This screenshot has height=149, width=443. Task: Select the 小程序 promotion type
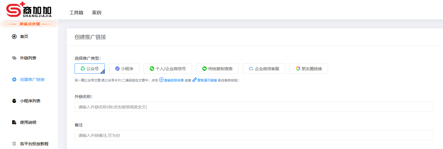(x=124, y=69)
